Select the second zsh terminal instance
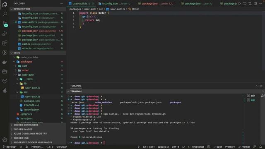The width and height of the screenshot is (265, 149). click(x=251, y=100)
